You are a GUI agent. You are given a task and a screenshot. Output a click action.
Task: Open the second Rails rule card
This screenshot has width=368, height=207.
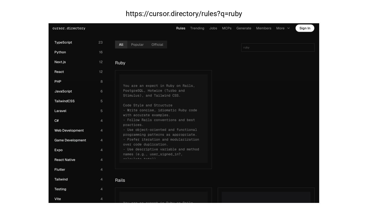click(x=266, y=196)
